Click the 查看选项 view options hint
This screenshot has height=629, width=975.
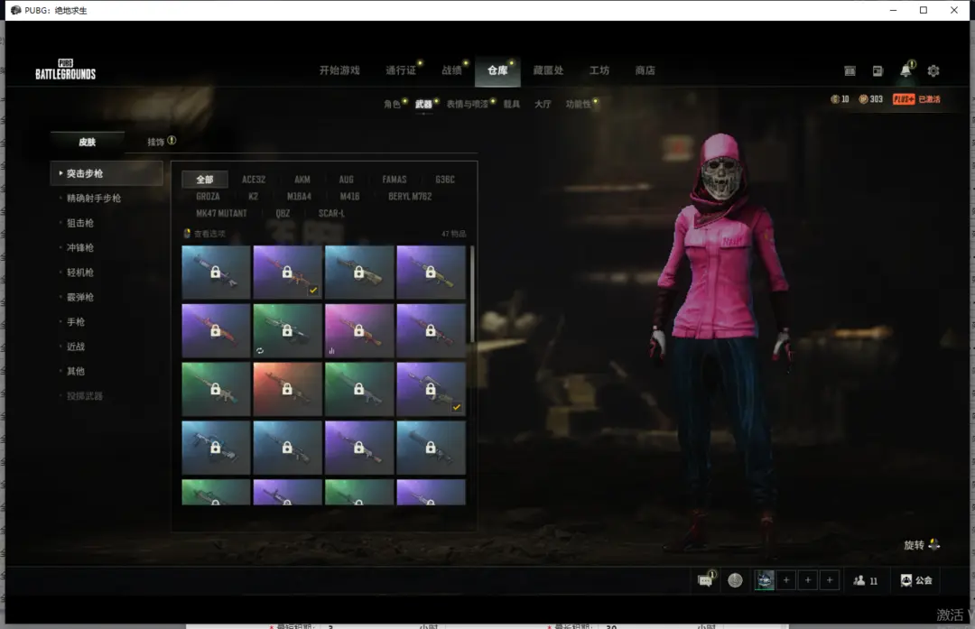pos(205,234)
